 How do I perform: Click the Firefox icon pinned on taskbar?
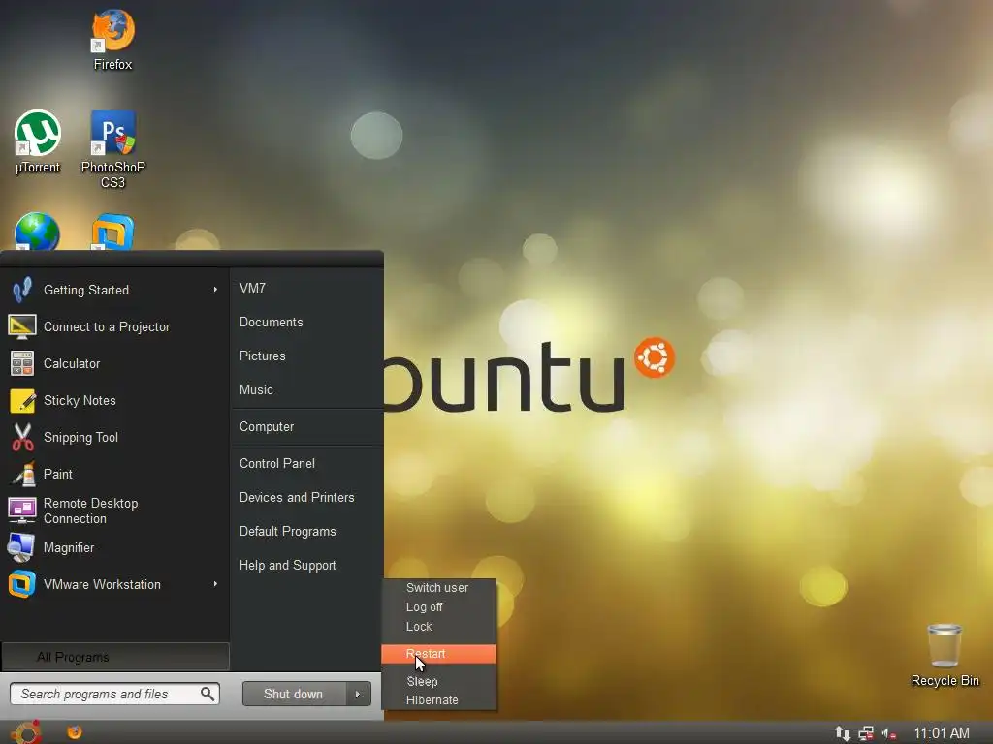(74, 732)
